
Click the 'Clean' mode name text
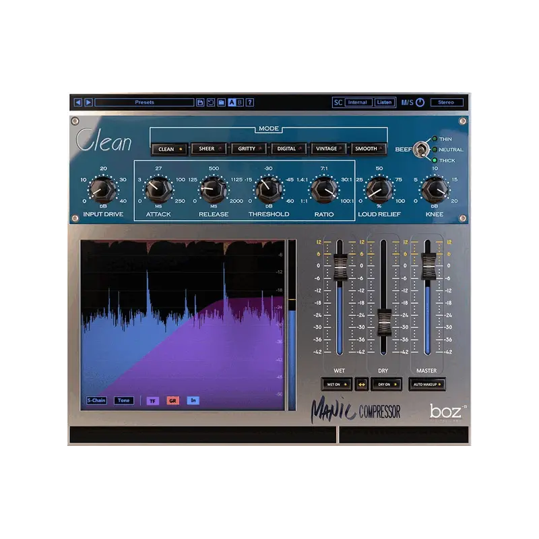tap(104, 140)
